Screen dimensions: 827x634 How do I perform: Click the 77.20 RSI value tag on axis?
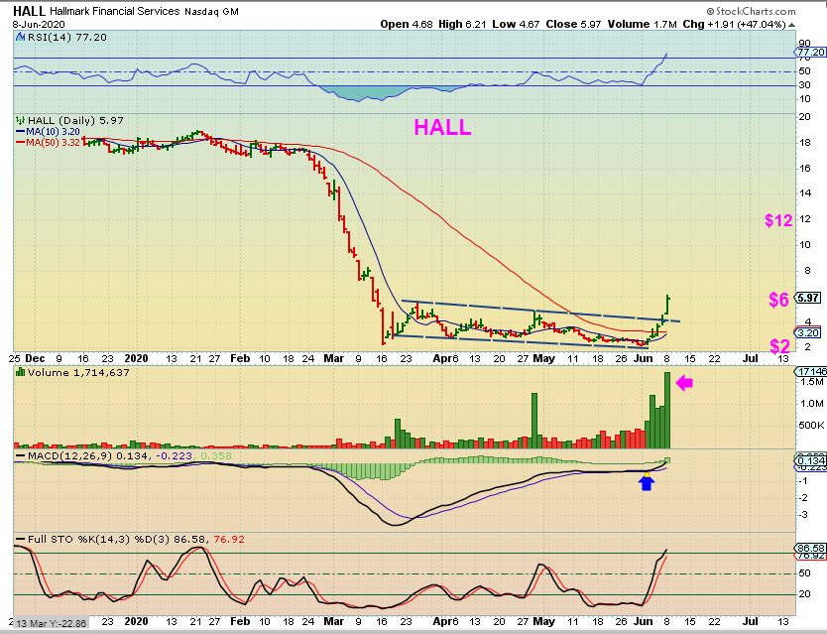[810, 52]
